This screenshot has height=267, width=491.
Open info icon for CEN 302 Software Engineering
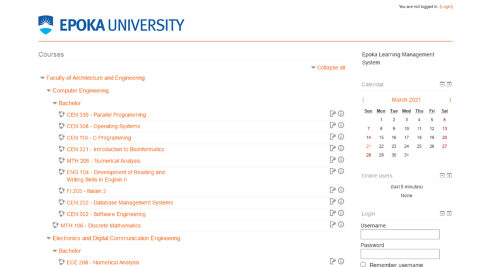coord(341,213)
